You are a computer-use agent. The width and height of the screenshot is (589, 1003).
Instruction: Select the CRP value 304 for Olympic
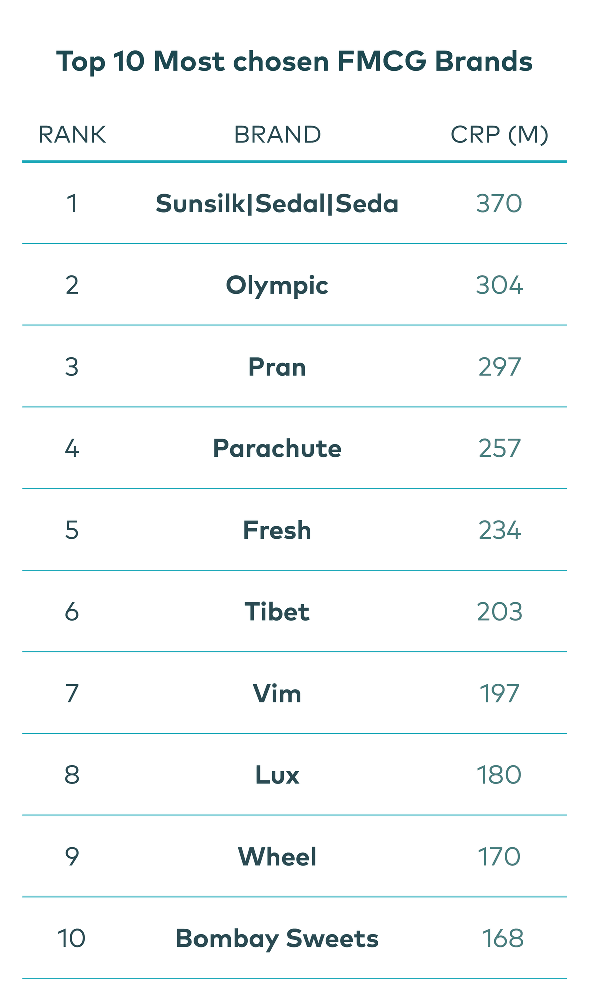[499, 286]
